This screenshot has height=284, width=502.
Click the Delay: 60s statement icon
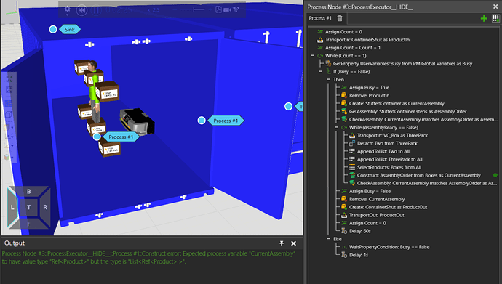click(x=344, y=231)
